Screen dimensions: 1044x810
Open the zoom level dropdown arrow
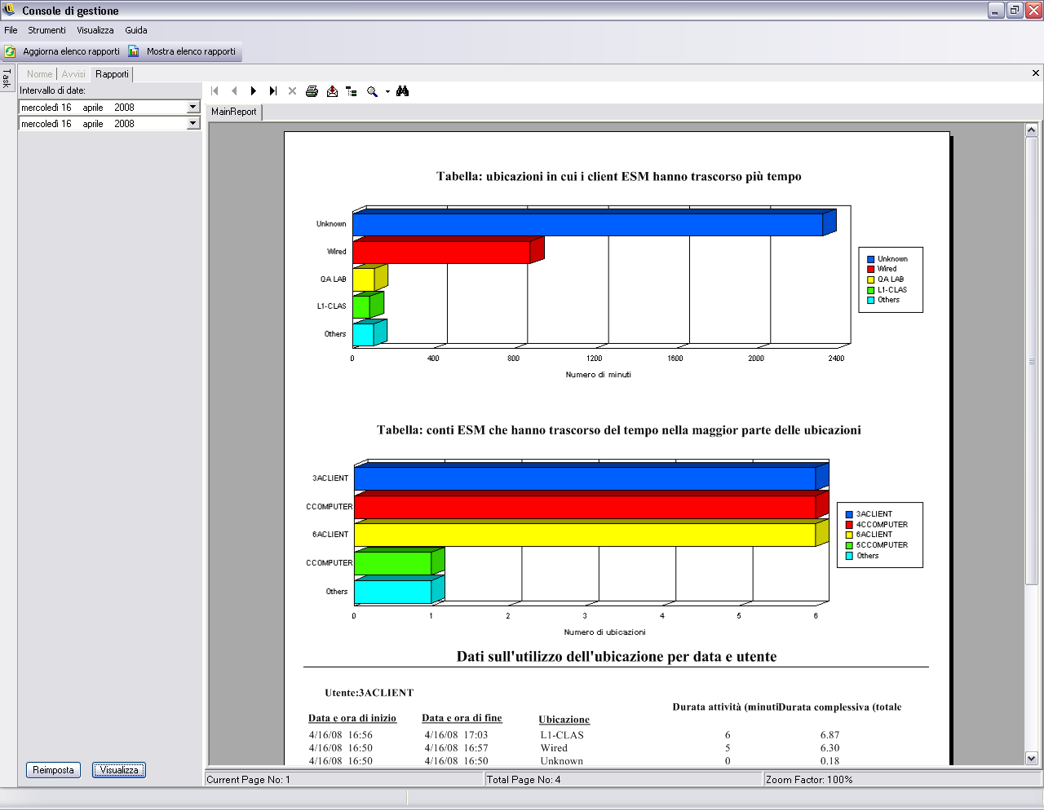pos(387,91)
